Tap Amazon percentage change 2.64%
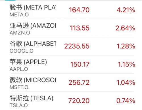 click(x=125, y=28)
